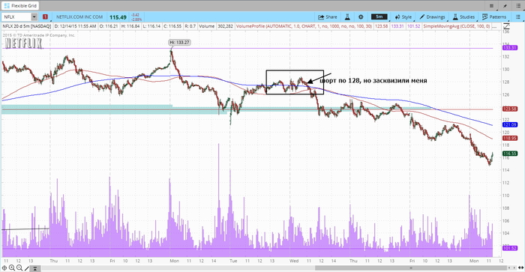This screenshot has height=272, width=525.
Task: Click the horizontal expand arrows icon
Action: coord(520,268)
